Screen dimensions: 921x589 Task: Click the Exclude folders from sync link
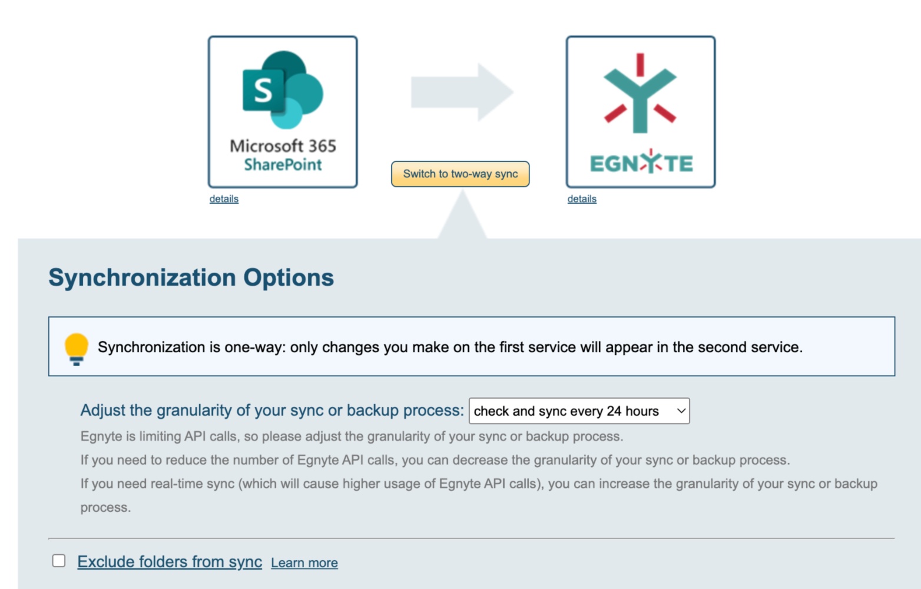tap(170, 562)
